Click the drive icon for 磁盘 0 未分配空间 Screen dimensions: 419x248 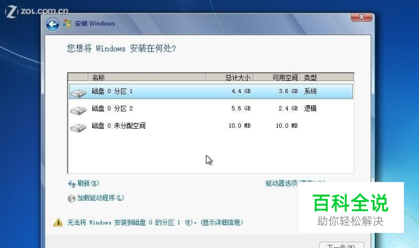78,128
